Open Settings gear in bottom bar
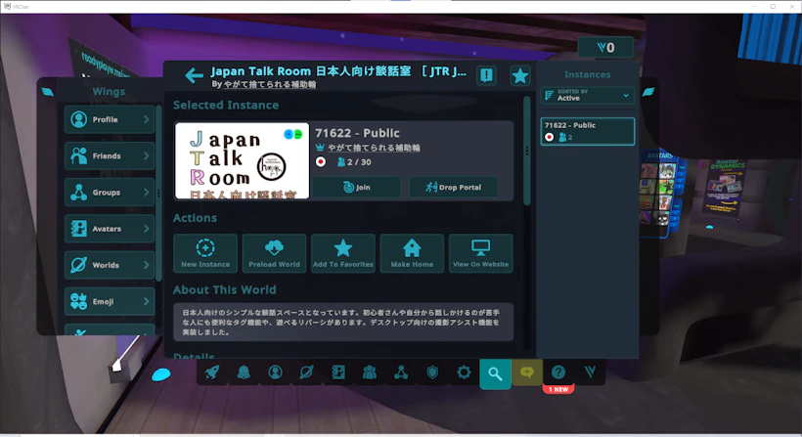This screenshot has width=802, height=437. 464,372
